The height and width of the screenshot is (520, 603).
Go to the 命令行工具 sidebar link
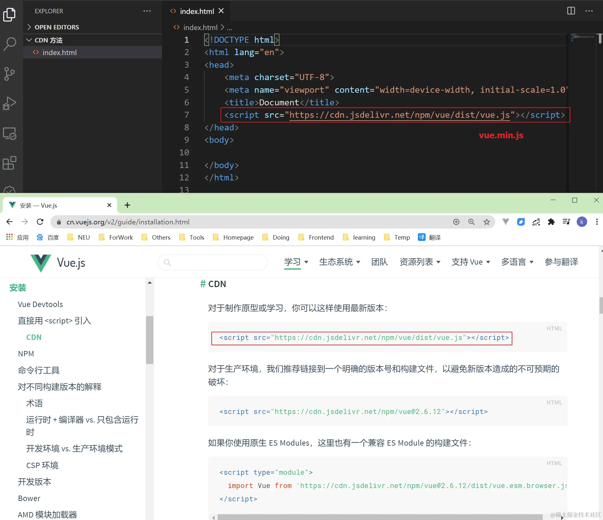[x=39, y=370]
